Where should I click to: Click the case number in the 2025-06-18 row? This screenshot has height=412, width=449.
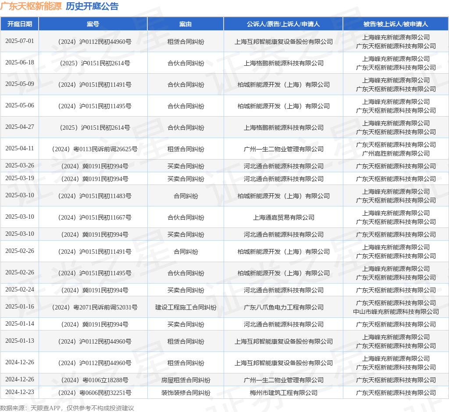pyautogui.click(x=95, y=63)
